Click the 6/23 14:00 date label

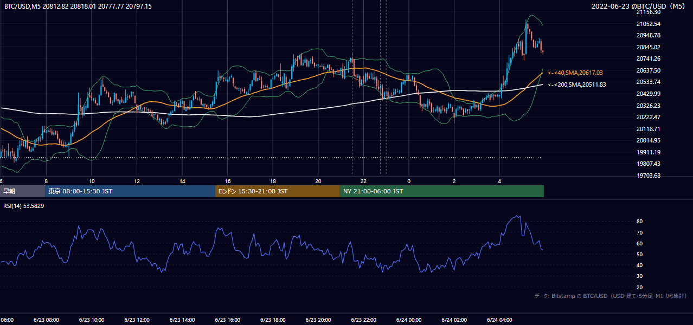[x=182, y=320]
